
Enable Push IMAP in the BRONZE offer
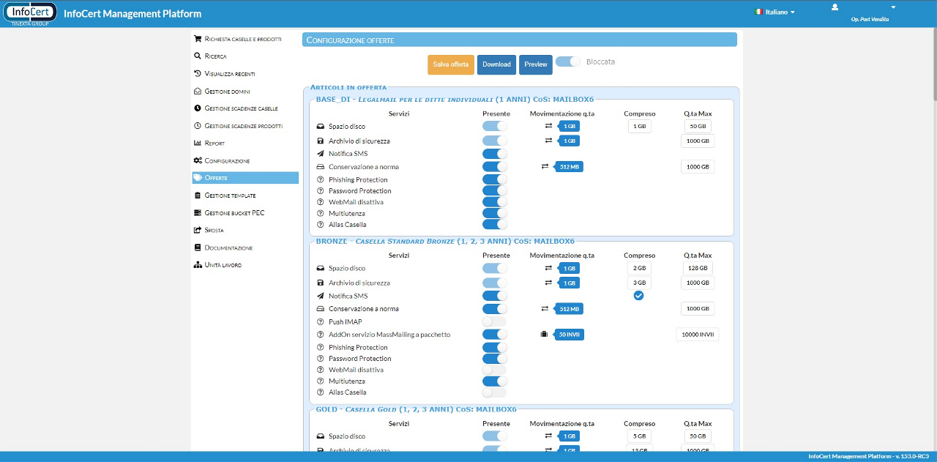pyautogui.click(x=494, y=322)
